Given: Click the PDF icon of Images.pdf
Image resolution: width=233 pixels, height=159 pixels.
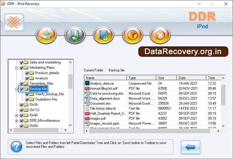Looking at the screenshot, I should [87, 118].
